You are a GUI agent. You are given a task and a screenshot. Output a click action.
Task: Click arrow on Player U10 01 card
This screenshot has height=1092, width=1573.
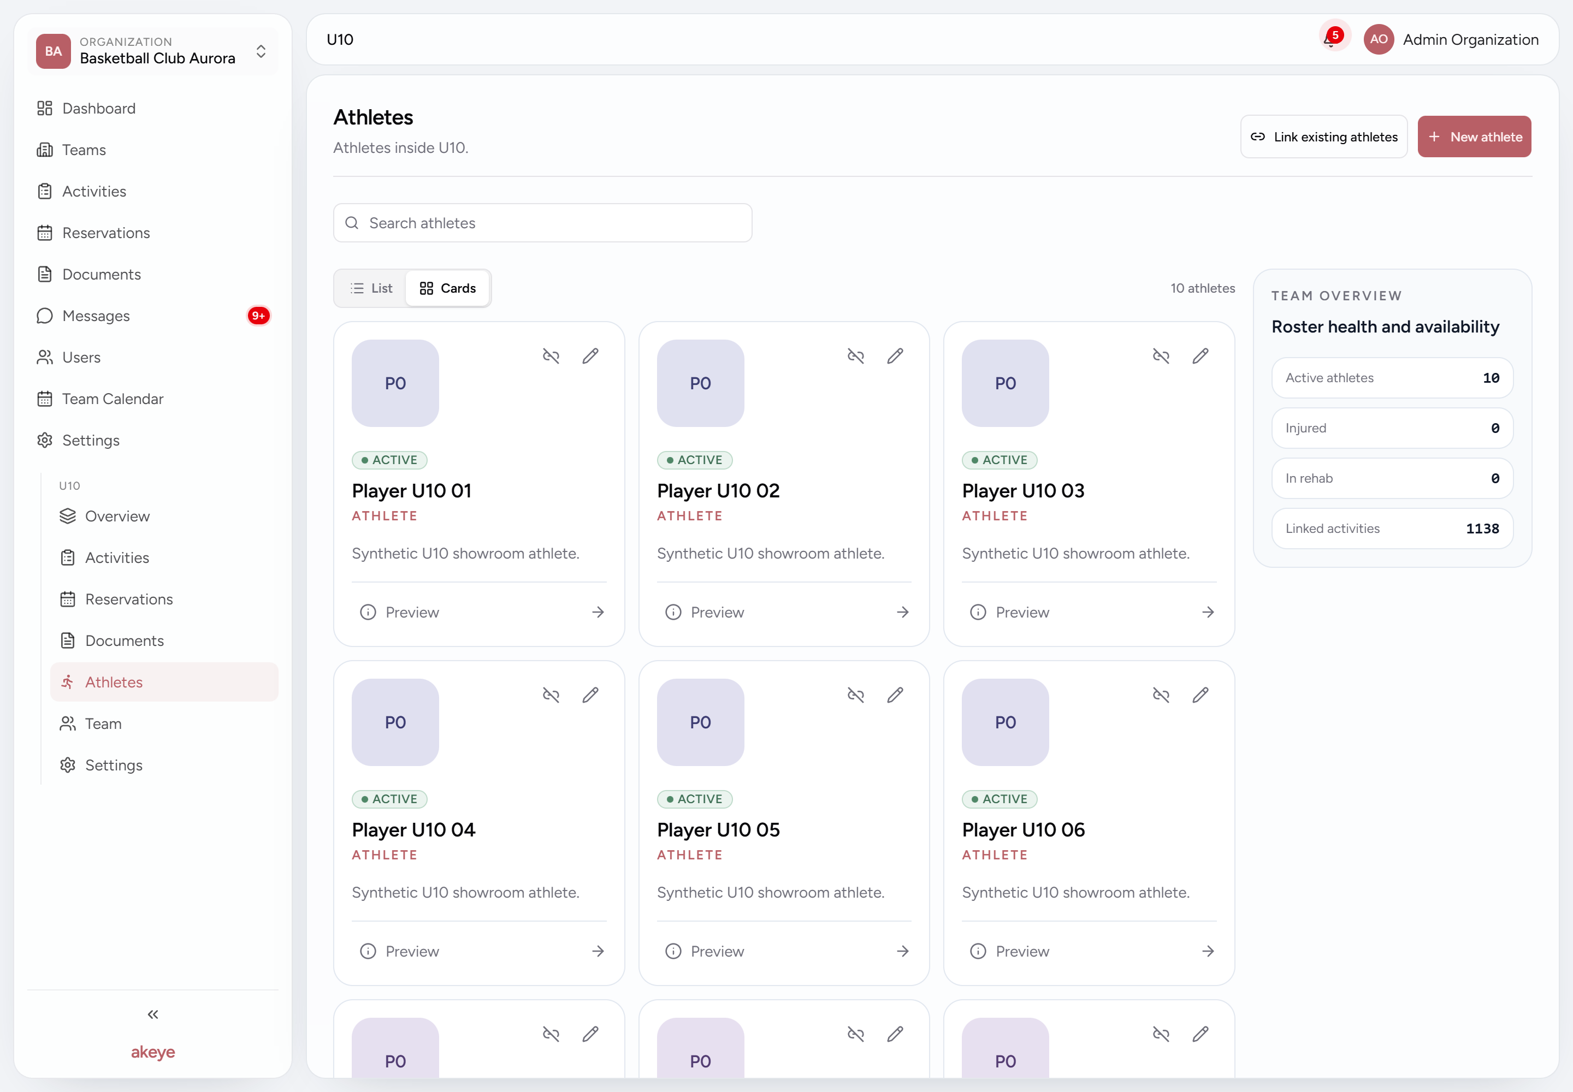[x=598, y=612]
